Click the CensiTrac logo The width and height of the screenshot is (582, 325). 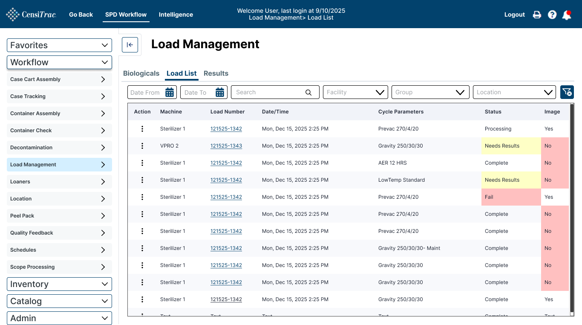tap(31, 15)
